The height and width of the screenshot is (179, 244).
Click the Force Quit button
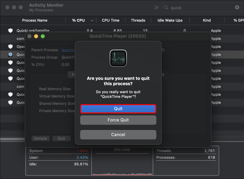point(118,120)
